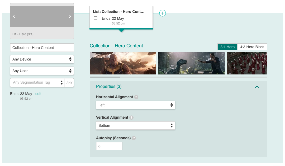285x166 pixels.
Task: Open Horizontal Alignment help question mark
Action: (x=136, y=97)
